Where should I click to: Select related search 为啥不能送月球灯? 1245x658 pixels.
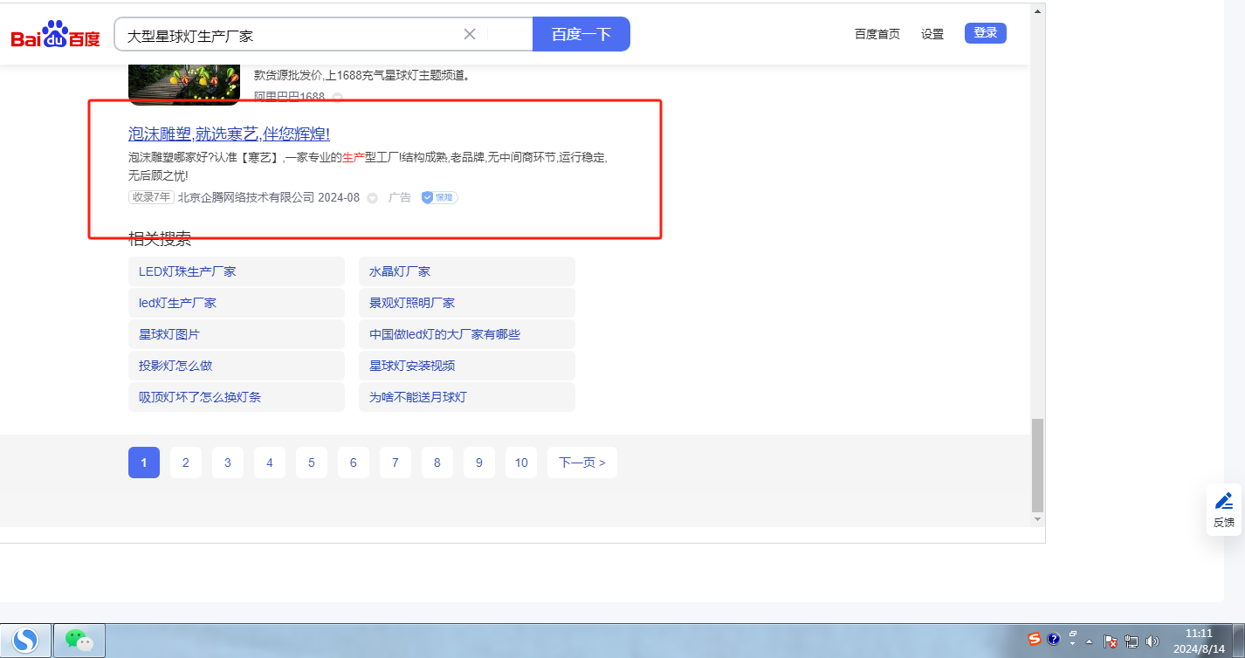coord(467,397)
